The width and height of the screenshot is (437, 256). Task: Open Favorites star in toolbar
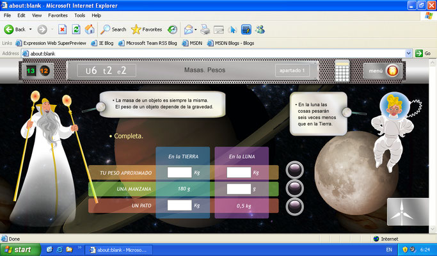[147, 29]
